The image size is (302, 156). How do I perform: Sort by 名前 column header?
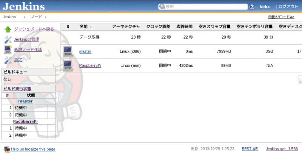(x=86, y=26)
